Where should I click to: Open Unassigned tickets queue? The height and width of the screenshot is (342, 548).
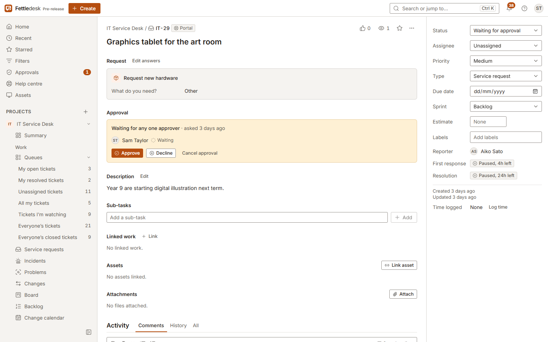pos(55,192)
